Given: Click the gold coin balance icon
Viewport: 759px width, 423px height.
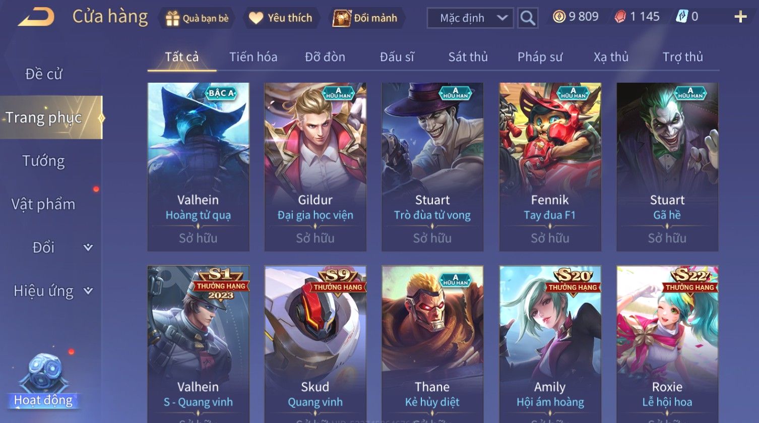Looking at the screenshot, I should 559,17.
